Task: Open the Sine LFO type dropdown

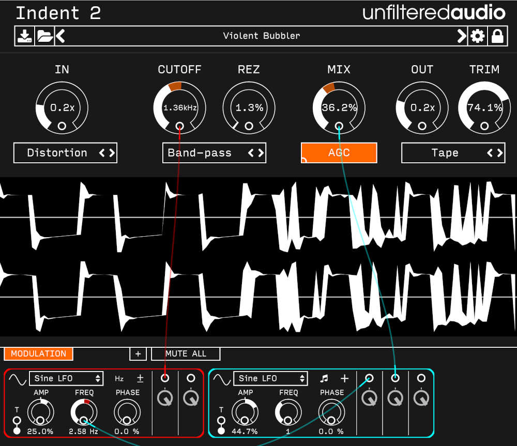Action: click(x=66, y=378)
